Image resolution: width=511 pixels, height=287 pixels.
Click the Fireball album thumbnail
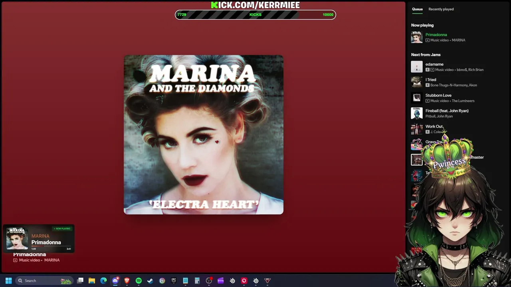(417, 113)
